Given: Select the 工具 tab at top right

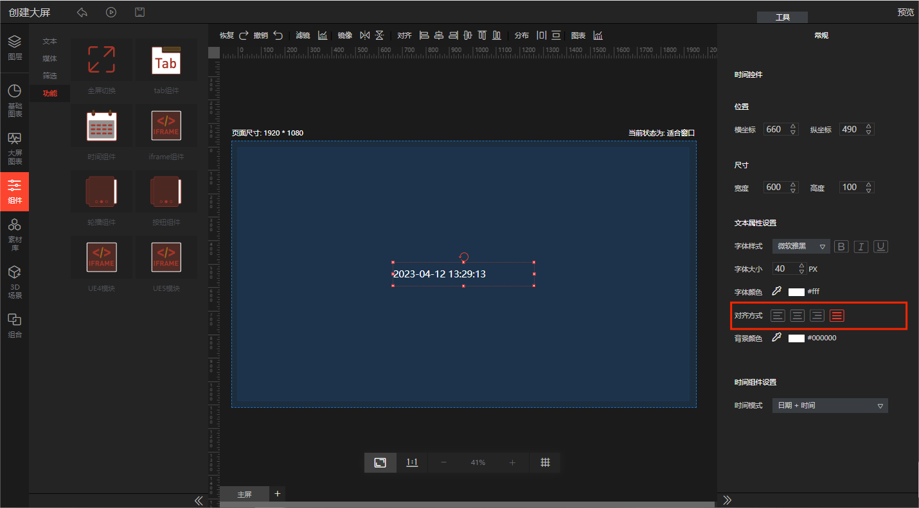Looking at the screenshot, I should 782,17.
